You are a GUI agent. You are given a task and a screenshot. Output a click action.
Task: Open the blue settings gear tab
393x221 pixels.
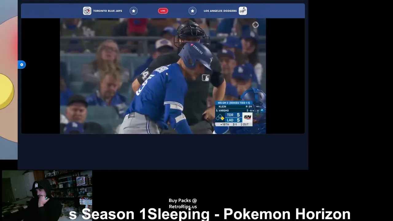click(x=21, y=65)
